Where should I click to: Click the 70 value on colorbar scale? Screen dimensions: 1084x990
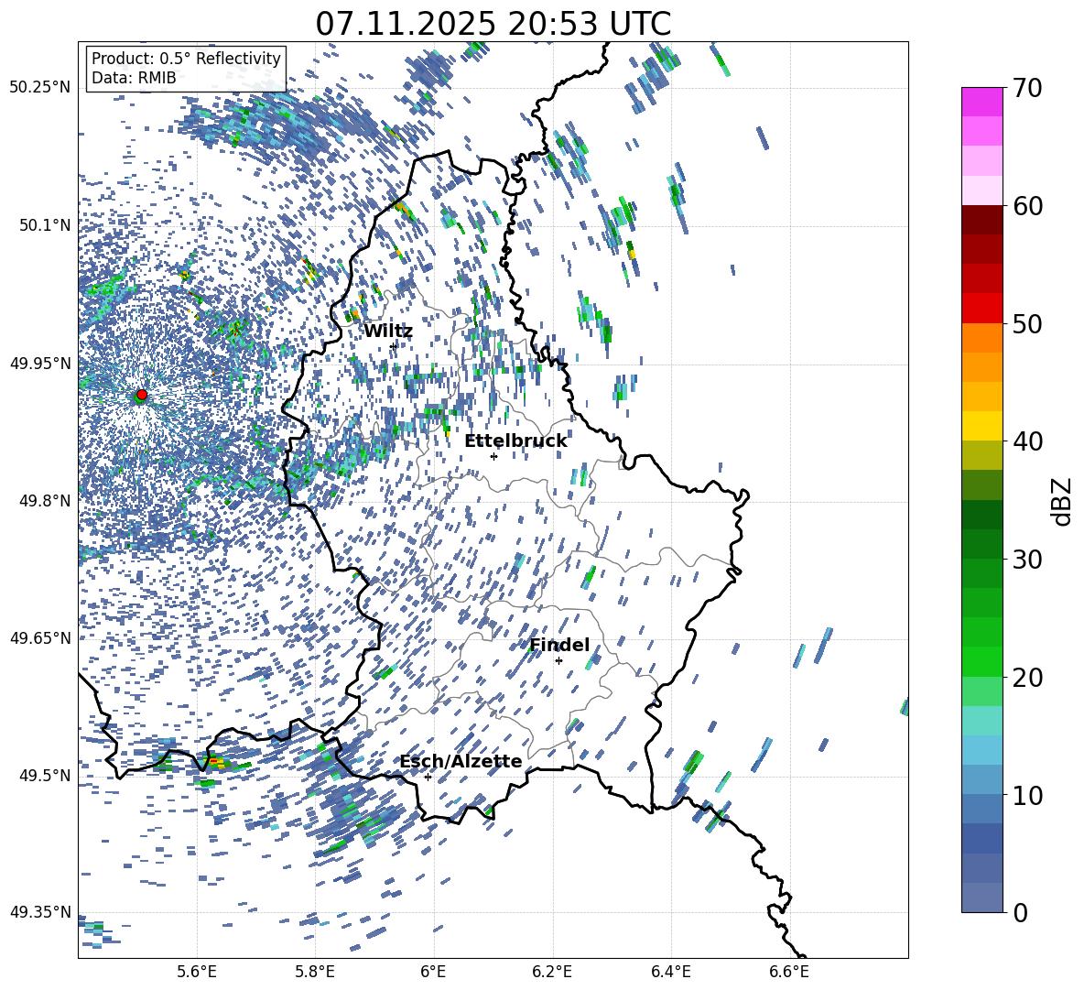(x=1028, y=88)
